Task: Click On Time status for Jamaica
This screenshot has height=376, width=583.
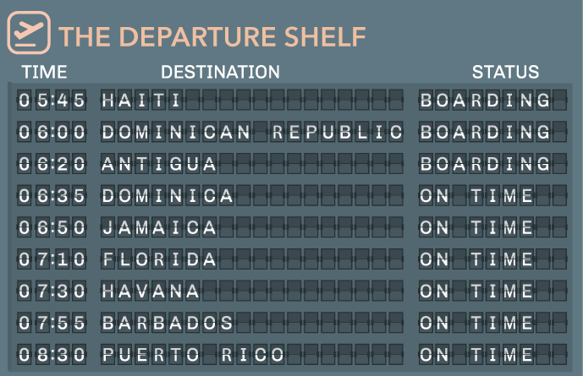Action: click(x=476, y=227)
